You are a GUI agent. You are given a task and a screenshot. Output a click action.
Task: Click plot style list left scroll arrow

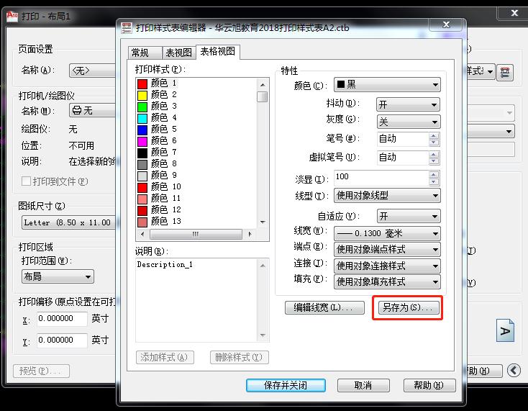pyautogui.click(x=142, y=234)
